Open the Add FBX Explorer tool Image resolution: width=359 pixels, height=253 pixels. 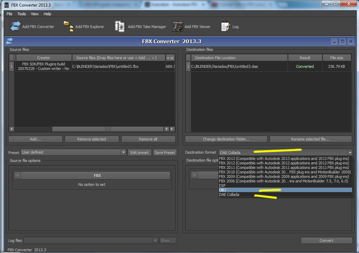coord(84,27)
